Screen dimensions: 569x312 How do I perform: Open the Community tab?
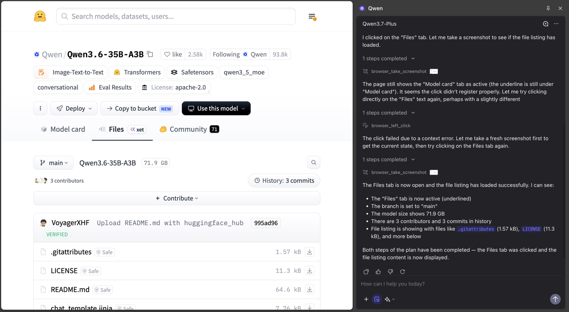(189, 129)
